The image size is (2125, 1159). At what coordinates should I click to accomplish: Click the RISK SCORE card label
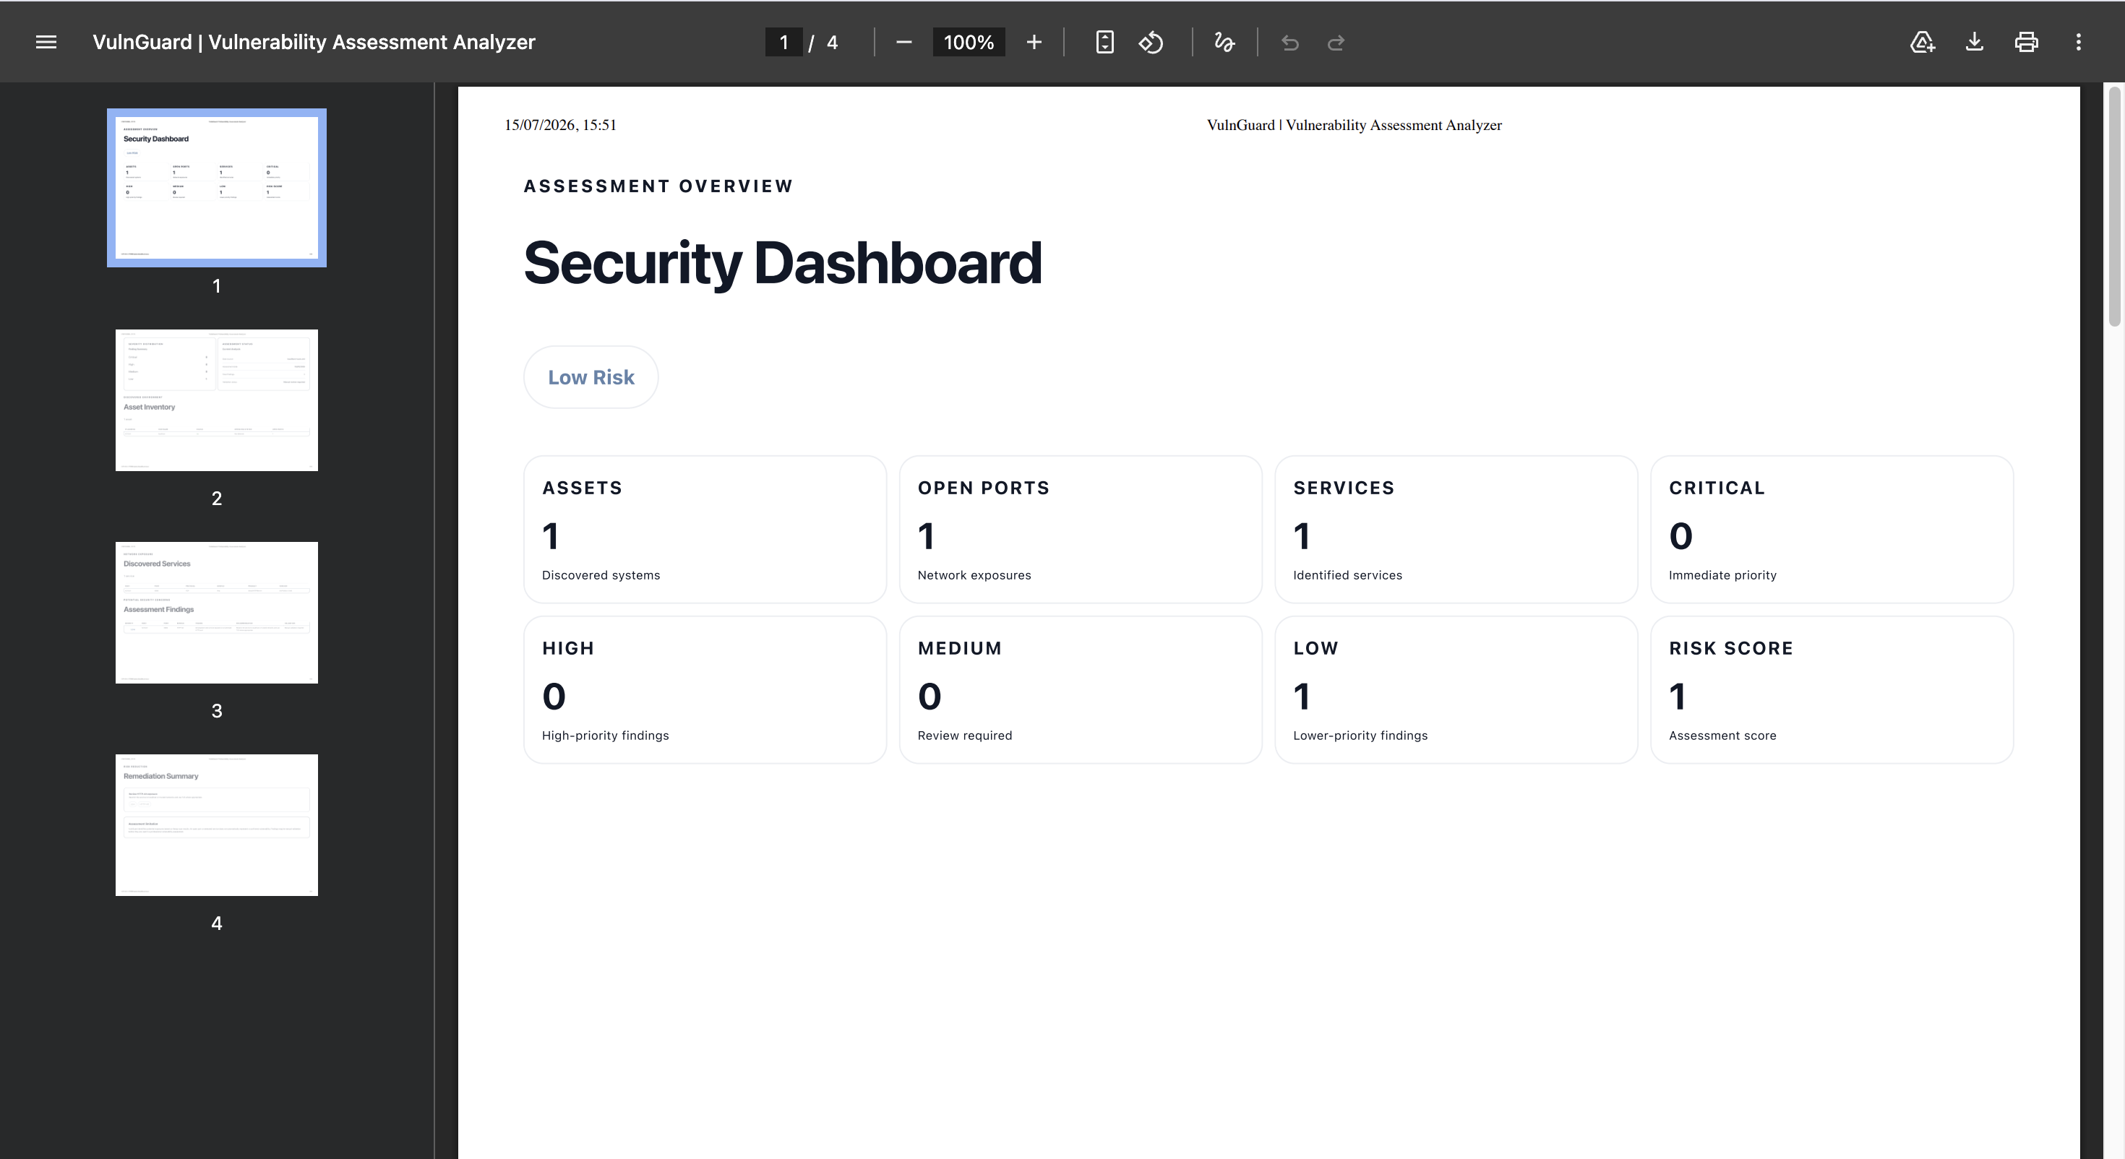[1730, 648]
